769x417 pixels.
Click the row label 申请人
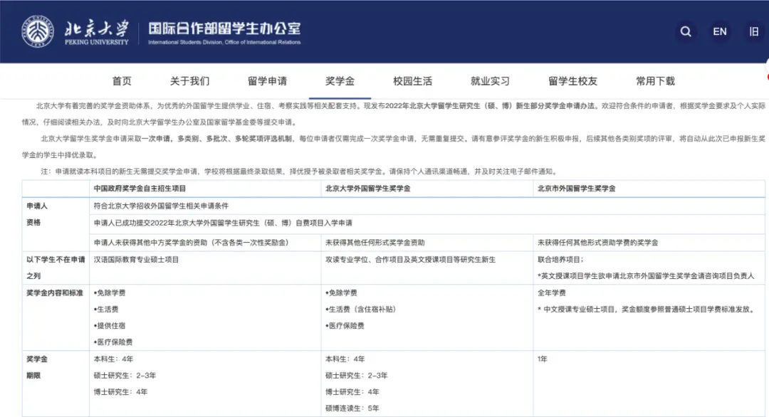pos(37,206)
